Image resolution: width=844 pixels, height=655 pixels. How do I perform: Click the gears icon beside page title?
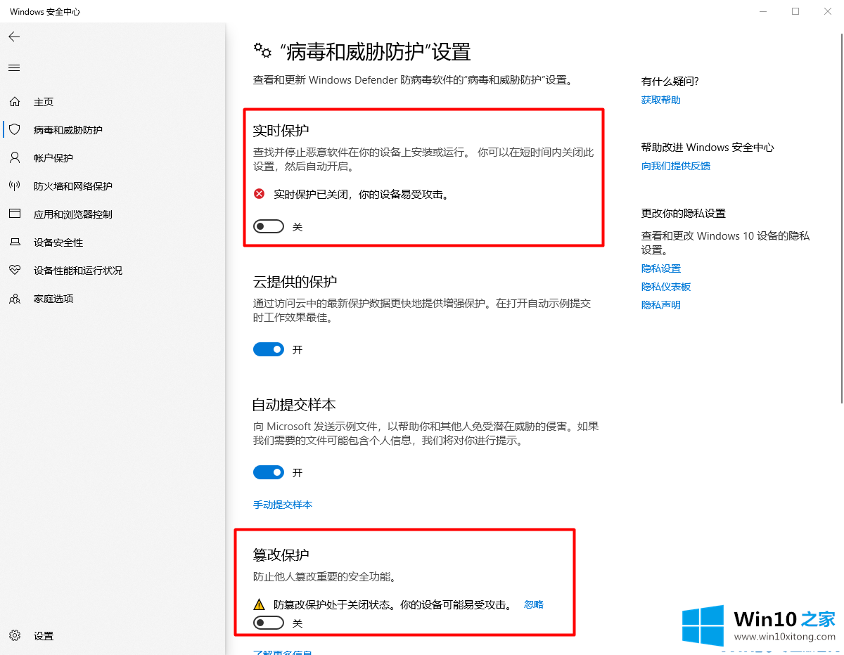[262, 51]
